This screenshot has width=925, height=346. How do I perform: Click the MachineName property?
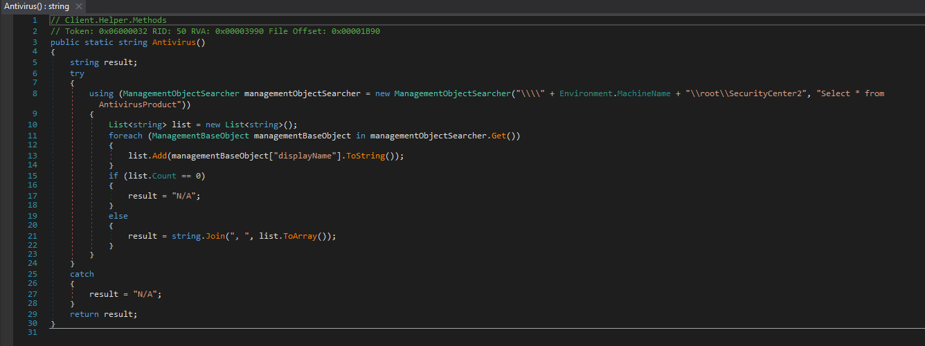point(645,93)
